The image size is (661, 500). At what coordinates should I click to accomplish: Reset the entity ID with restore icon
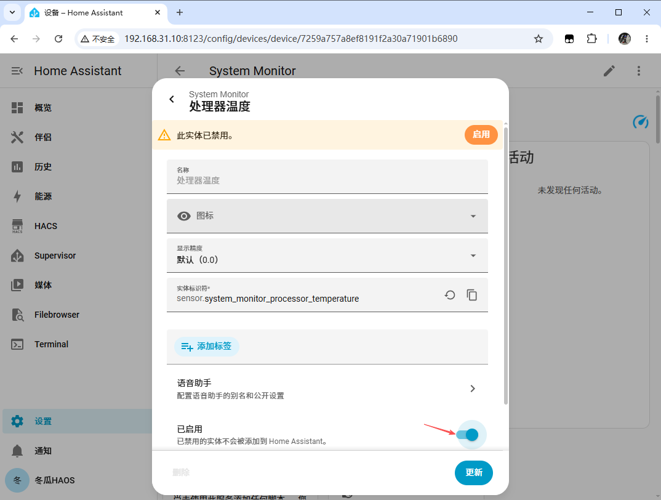coord(450,295)
